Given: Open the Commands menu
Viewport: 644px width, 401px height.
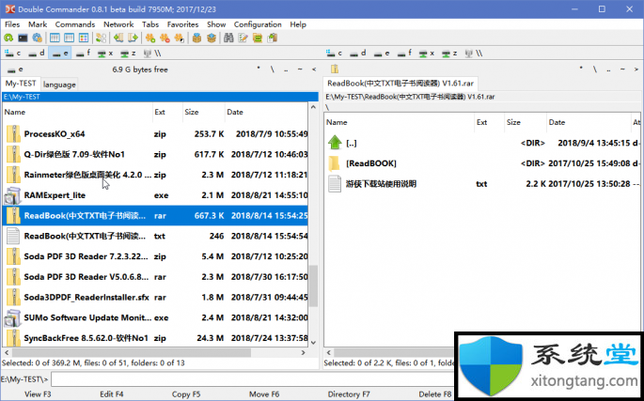Looking at the screenshot, I should click(x=75, y=24).
